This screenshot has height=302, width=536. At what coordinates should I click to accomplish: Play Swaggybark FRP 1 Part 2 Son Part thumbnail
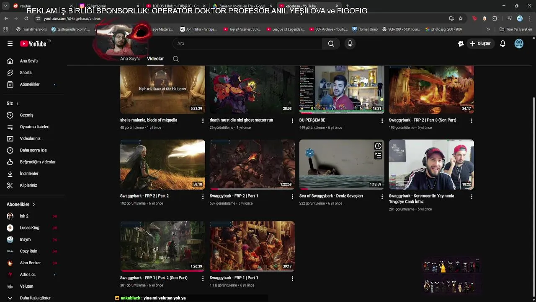click(x=162, y=246)
